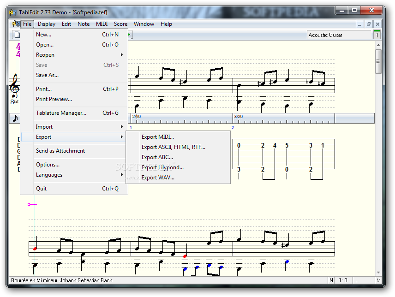Image resolution: width=395 pixels, height=297 pixels.
Task: Click the red note at cursor in lower staff
Action: 35,249
